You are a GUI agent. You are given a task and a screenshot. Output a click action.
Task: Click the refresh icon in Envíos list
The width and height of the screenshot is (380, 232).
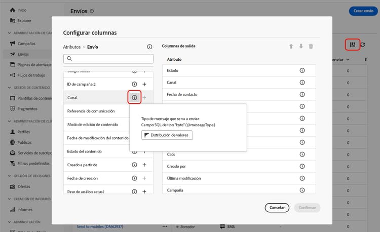tap(363, 45)
